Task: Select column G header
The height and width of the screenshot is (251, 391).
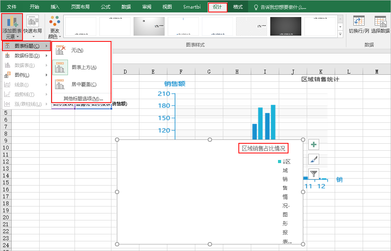Action: pos(209,72)
